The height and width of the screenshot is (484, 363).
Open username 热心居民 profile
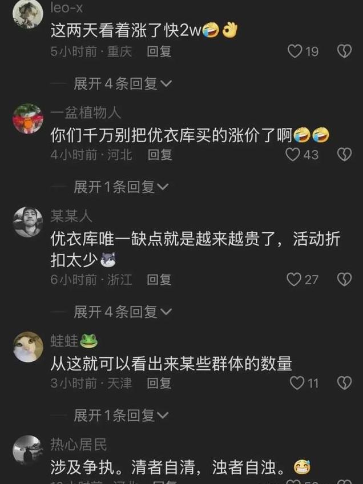[x=79, y=445]
